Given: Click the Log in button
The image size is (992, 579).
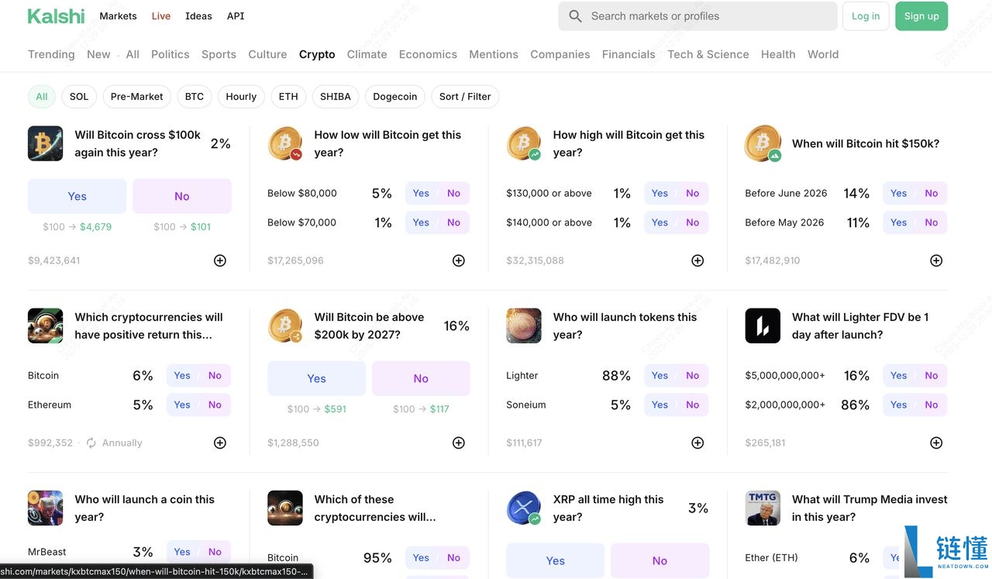Looking at the screenshot, I should pos(866,16).
